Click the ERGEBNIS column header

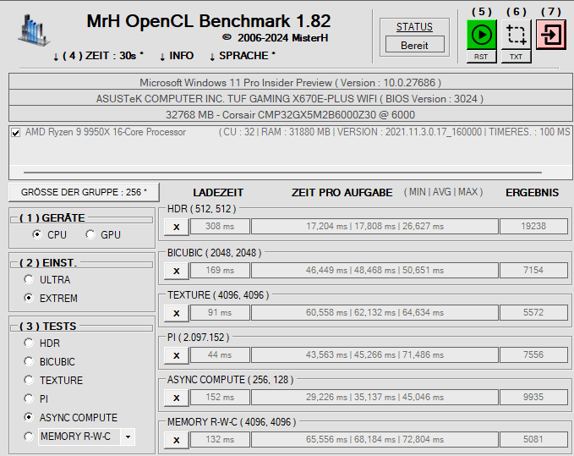pos(533,193)
